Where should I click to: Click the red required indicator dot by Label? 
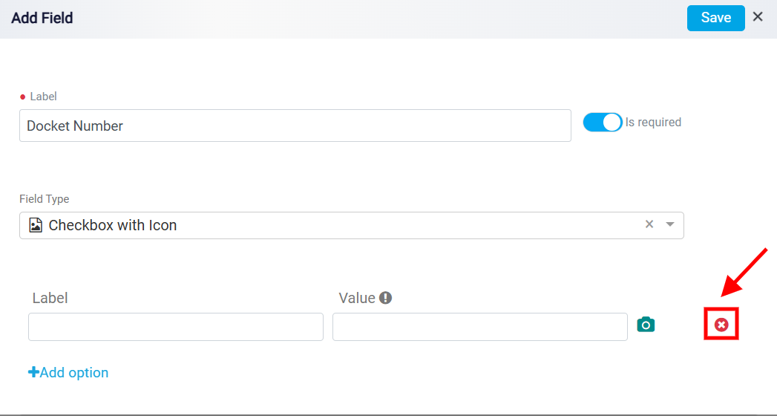tap(23, 97)
